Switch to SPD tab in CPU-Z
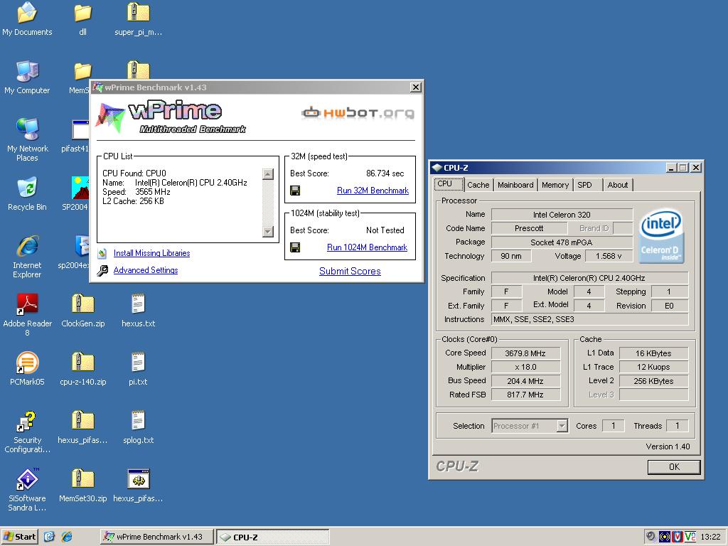 [x=588, y=185]
